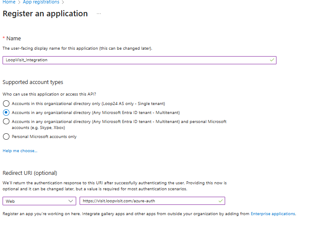
Task: Open the Web platform dropdown
Action: (x=39, y=201)
